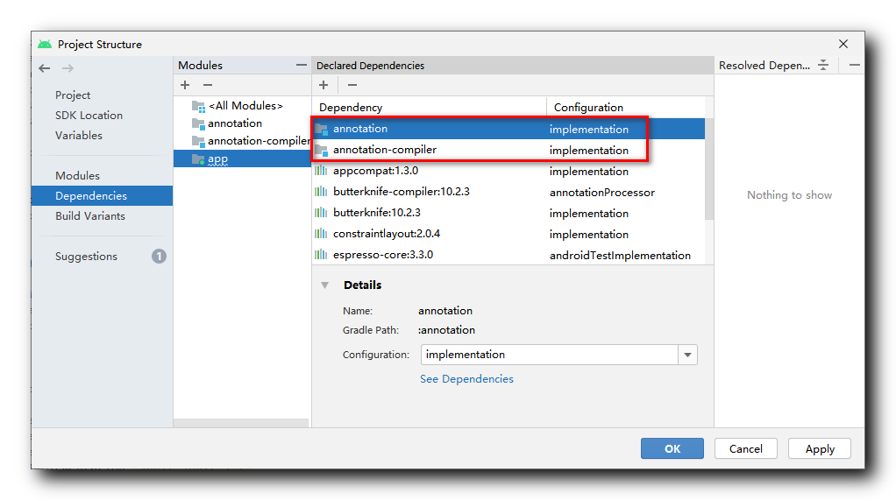Add a declared dependency with plus icon
Screen dimensions: 896x500
(x=324, y=85)
